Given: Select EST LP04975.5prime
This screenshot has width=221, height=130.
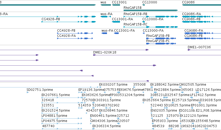Looking at the screenshot, I should point(54,121).
